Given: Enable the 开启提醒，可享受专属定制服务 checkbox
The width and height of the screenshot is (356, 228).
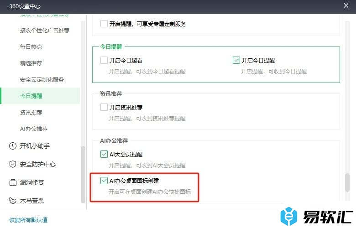Looking at the screenshot, I should [x=104, y=24].
